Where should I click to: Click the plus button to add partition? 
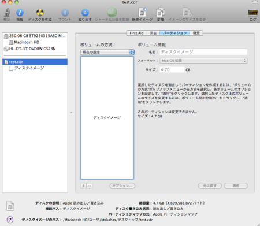(x=83, y=186)
